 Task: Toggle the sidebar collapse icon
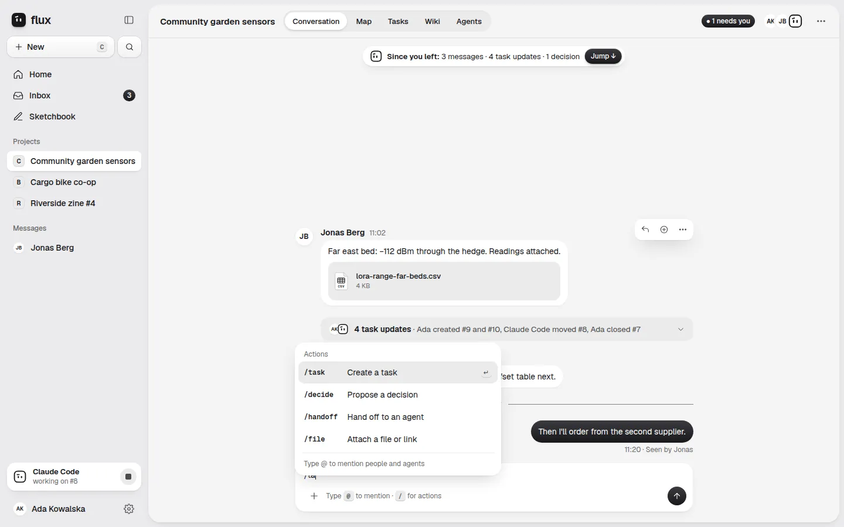tap(129, 20)
